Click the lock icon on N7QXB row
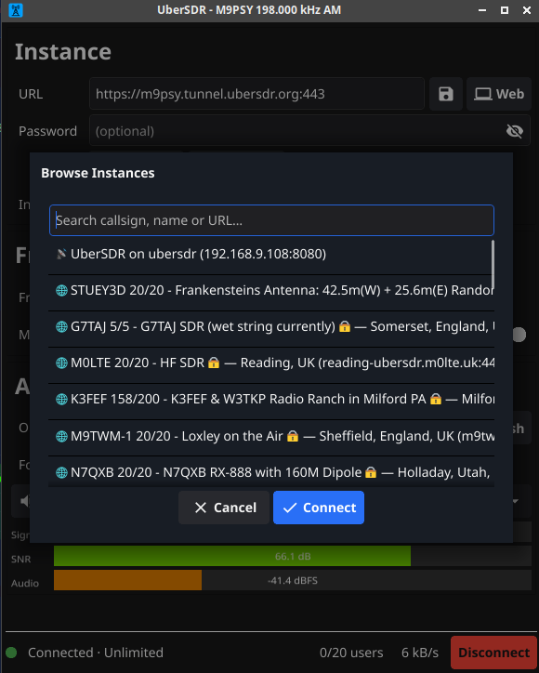This screenshot has height=673, width=539. click(x=371, y=472)
